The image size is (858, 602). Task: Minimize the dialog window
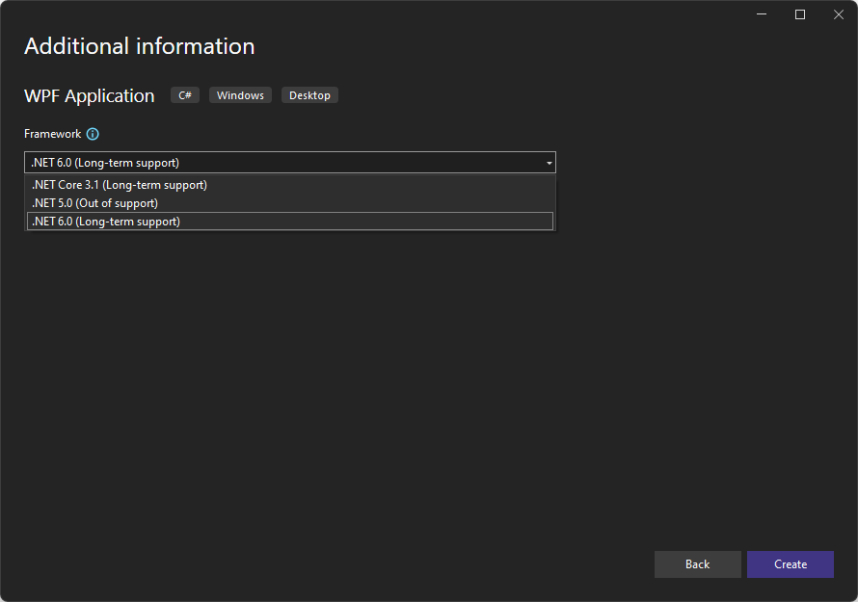point(761,14)
